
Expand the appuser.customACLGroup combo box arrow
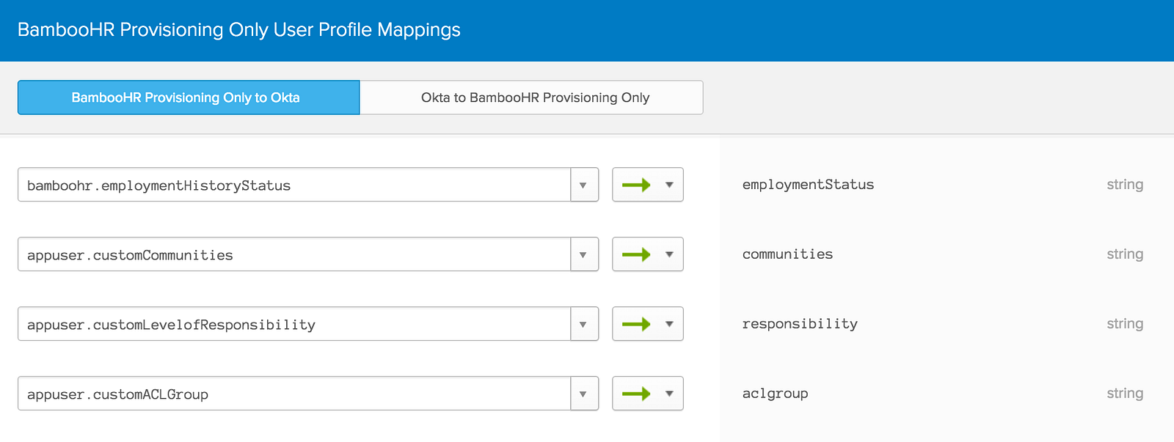[x=583, y=394]
